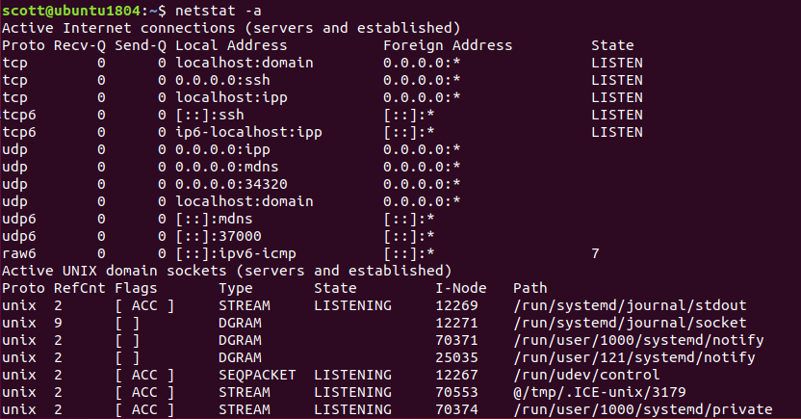Click the '0.0.0.0:34320' udp address
This screenshot has height=419, width=801.
pos(231,184)
